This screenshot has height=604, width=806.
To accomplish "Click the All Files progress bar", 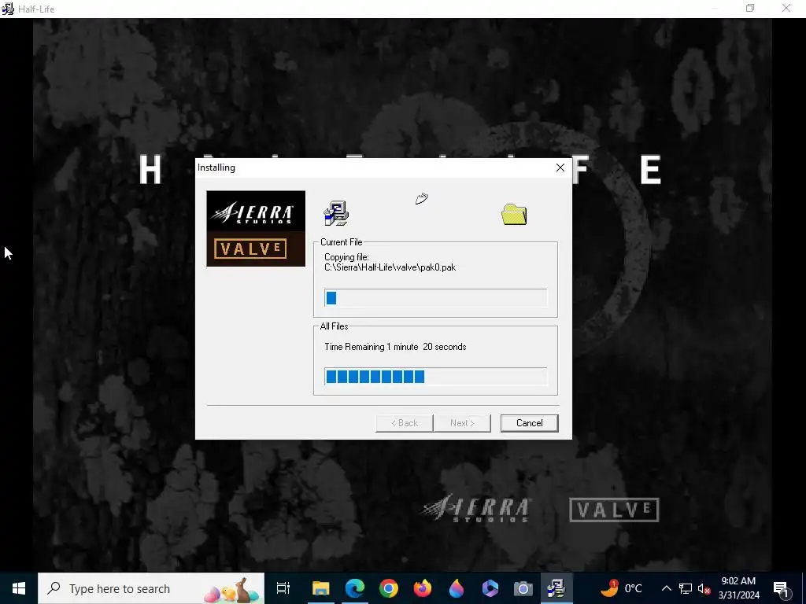I will 436,377.
